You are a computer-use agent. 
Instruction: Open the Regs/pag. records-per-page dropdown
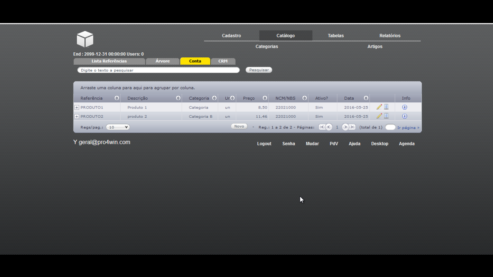coord(118,127)
